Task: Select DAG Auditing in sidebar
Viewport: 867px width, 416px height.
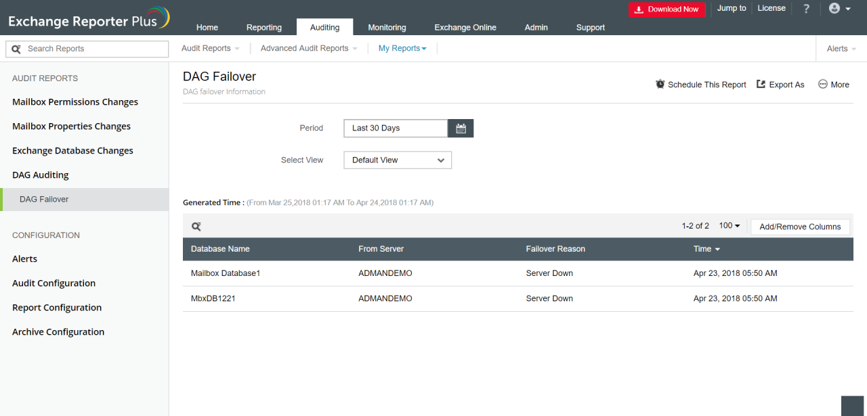Action: 41,175
